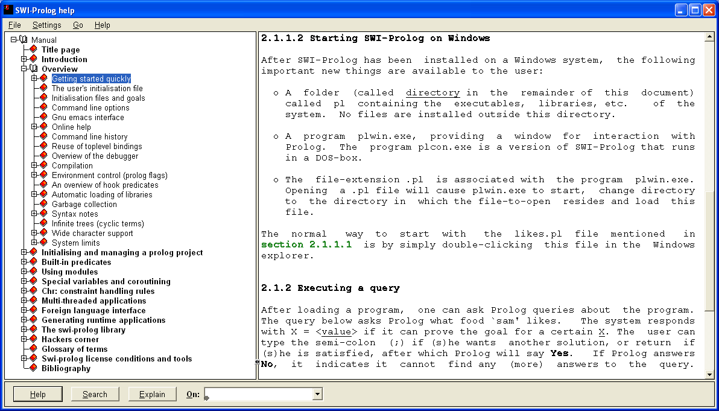Select Special variables and coroutining entry
Screen dimensions: 719x411
coord(106,281)
